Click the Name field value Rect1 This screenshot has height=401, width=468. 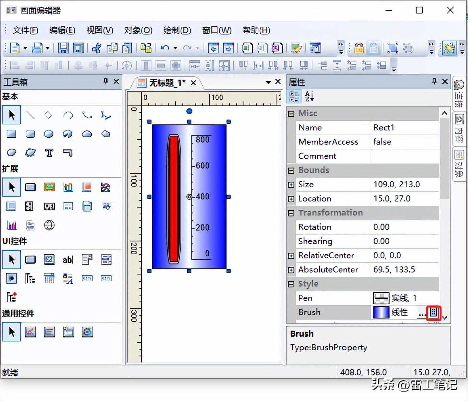click(x=404, y=127)
